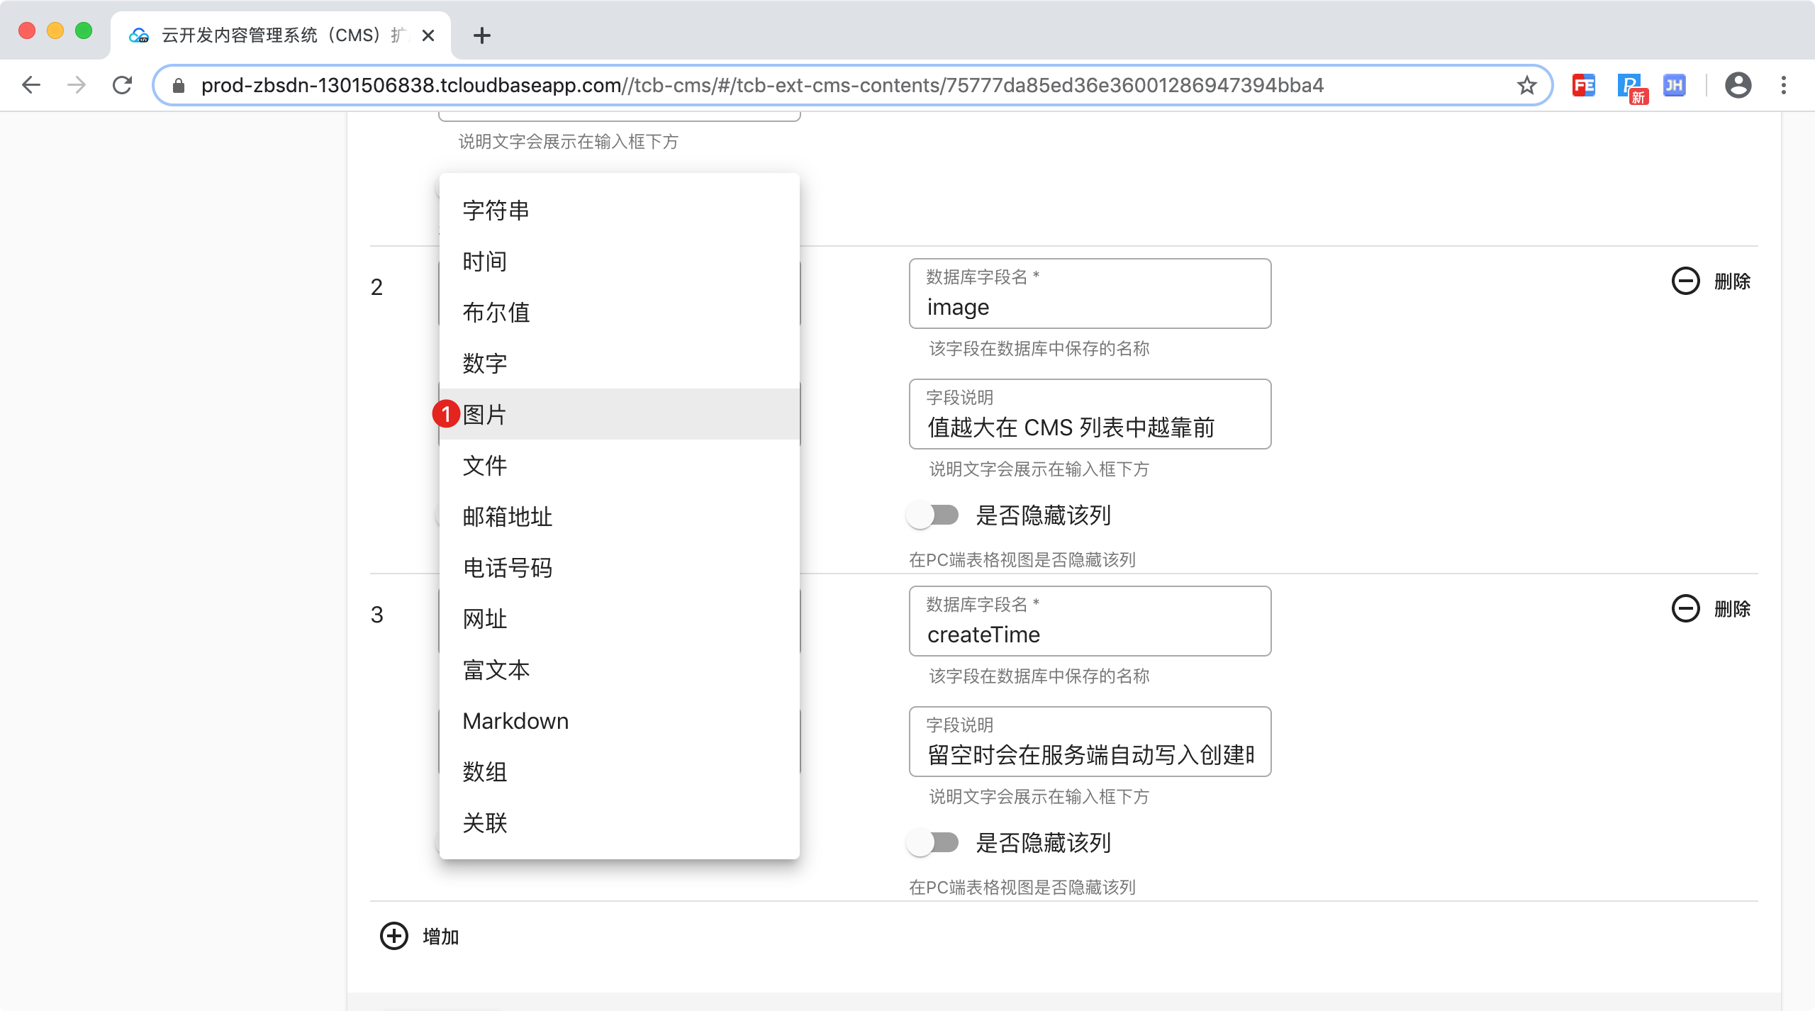Click 删除 button for field 3
The width and height of the screenshot is (1815, 1011).
tap(1731, 609)
